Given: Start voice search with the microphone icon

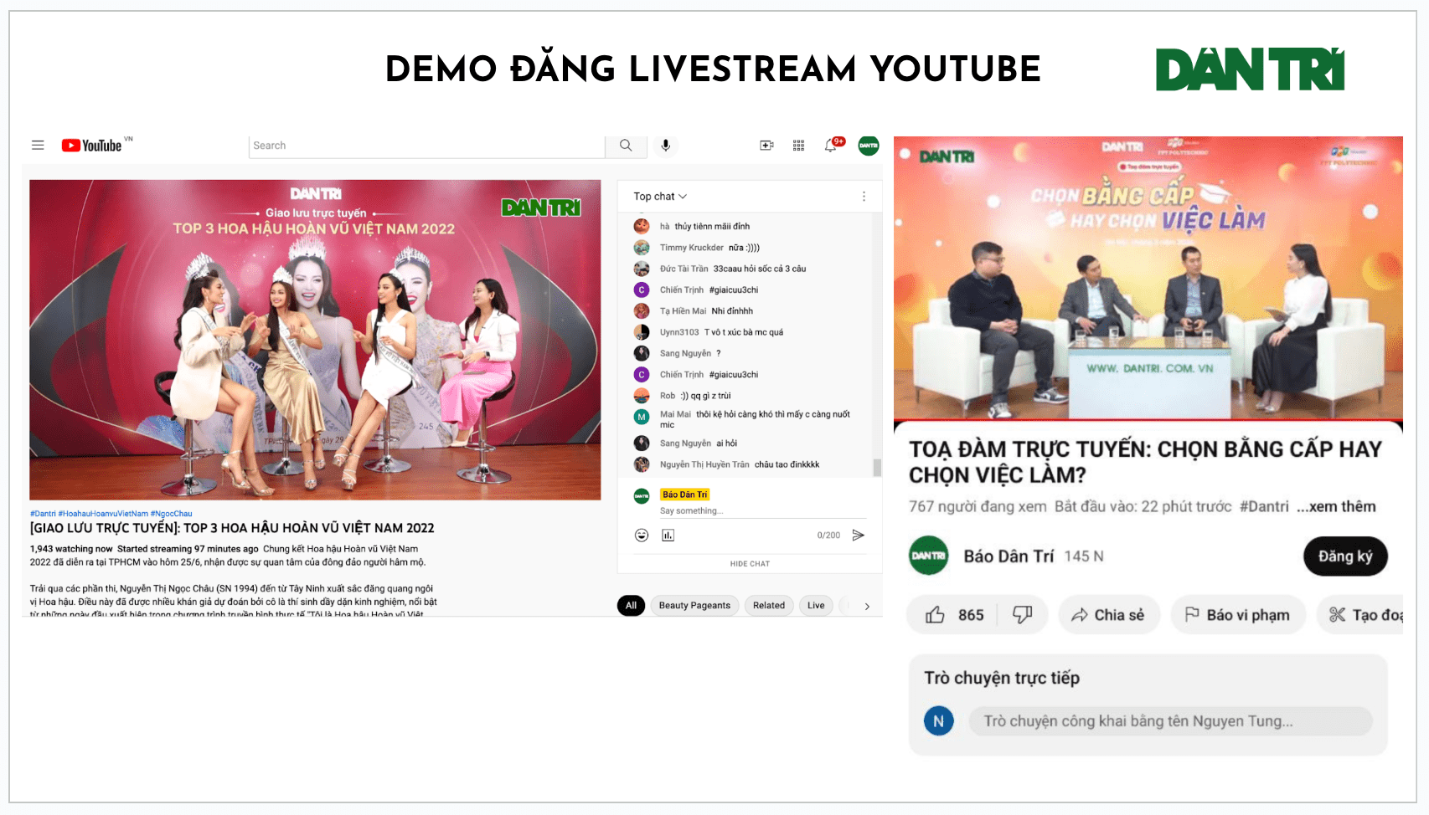Looking at the screenshot, I should click(x=666, y=145).
